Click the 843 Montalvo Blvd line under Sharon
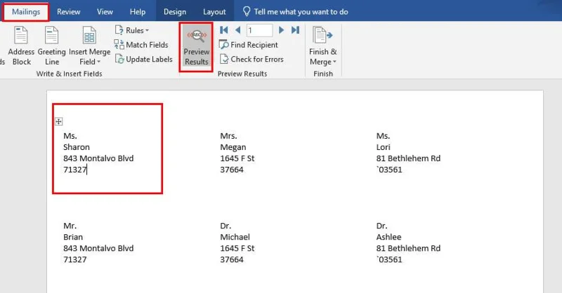The height and width of the screenshot is (293, 562). tap(98, 158)
